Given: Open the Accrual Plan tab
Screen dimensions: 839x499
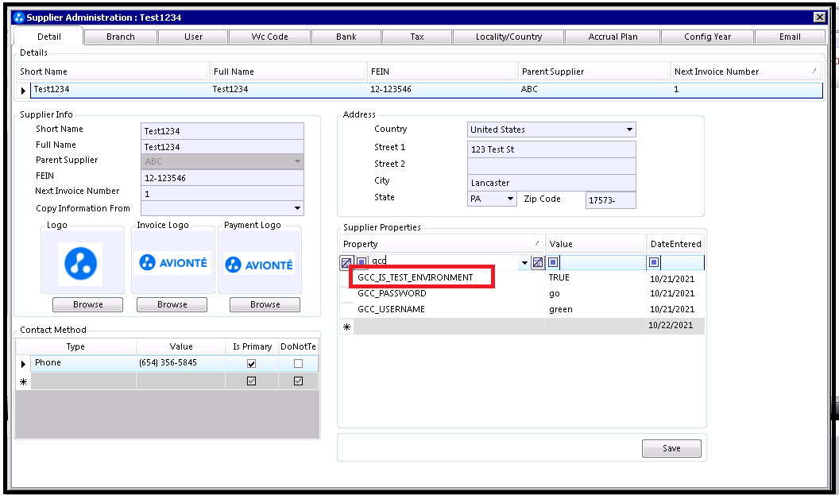Looking at the screenshot, I should 613,37.
